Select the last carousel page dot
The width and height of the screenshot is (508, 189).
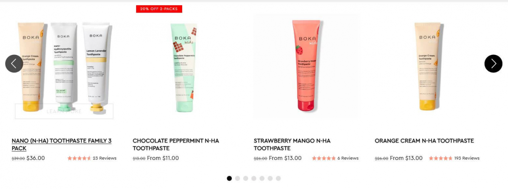point(278,178)
